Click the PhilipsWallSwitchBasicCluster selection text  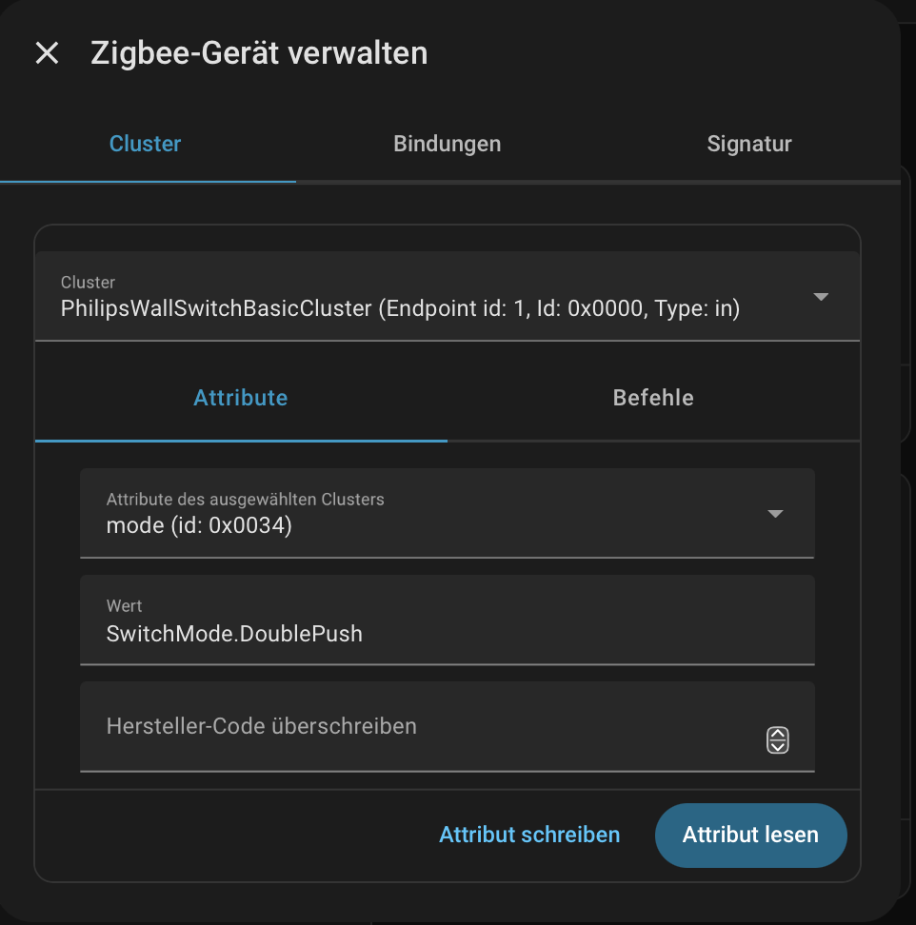[x=400, y=309]
